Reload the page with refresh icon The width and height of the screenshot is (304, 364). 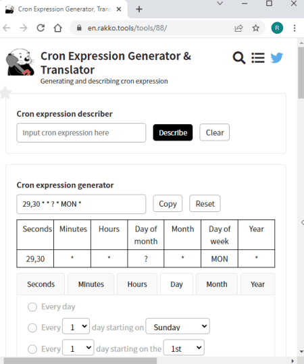pyautogui.click(x=41, y=28)
